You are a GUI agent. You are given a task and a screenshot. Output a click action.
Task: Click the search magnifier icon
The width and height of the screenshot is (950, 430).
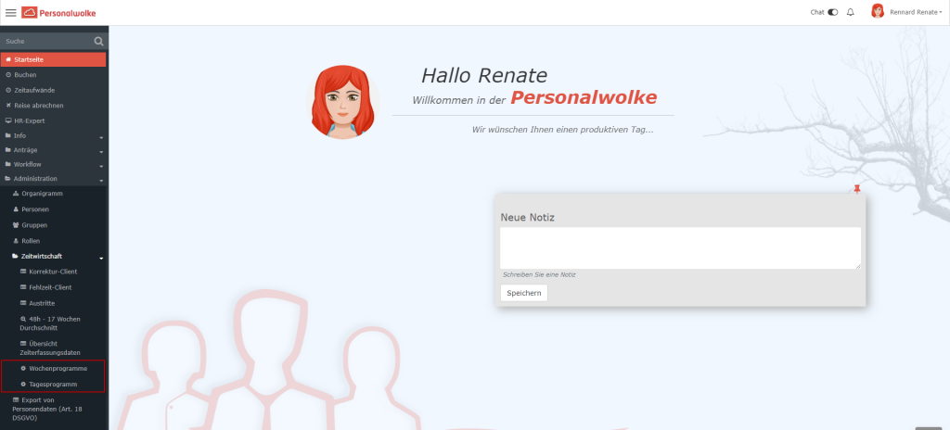pyautogui.click(x=99, y=41)
